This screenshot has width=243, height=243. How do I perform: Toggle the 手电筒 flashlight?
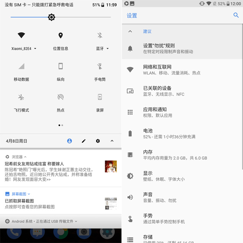pos(100,67)
